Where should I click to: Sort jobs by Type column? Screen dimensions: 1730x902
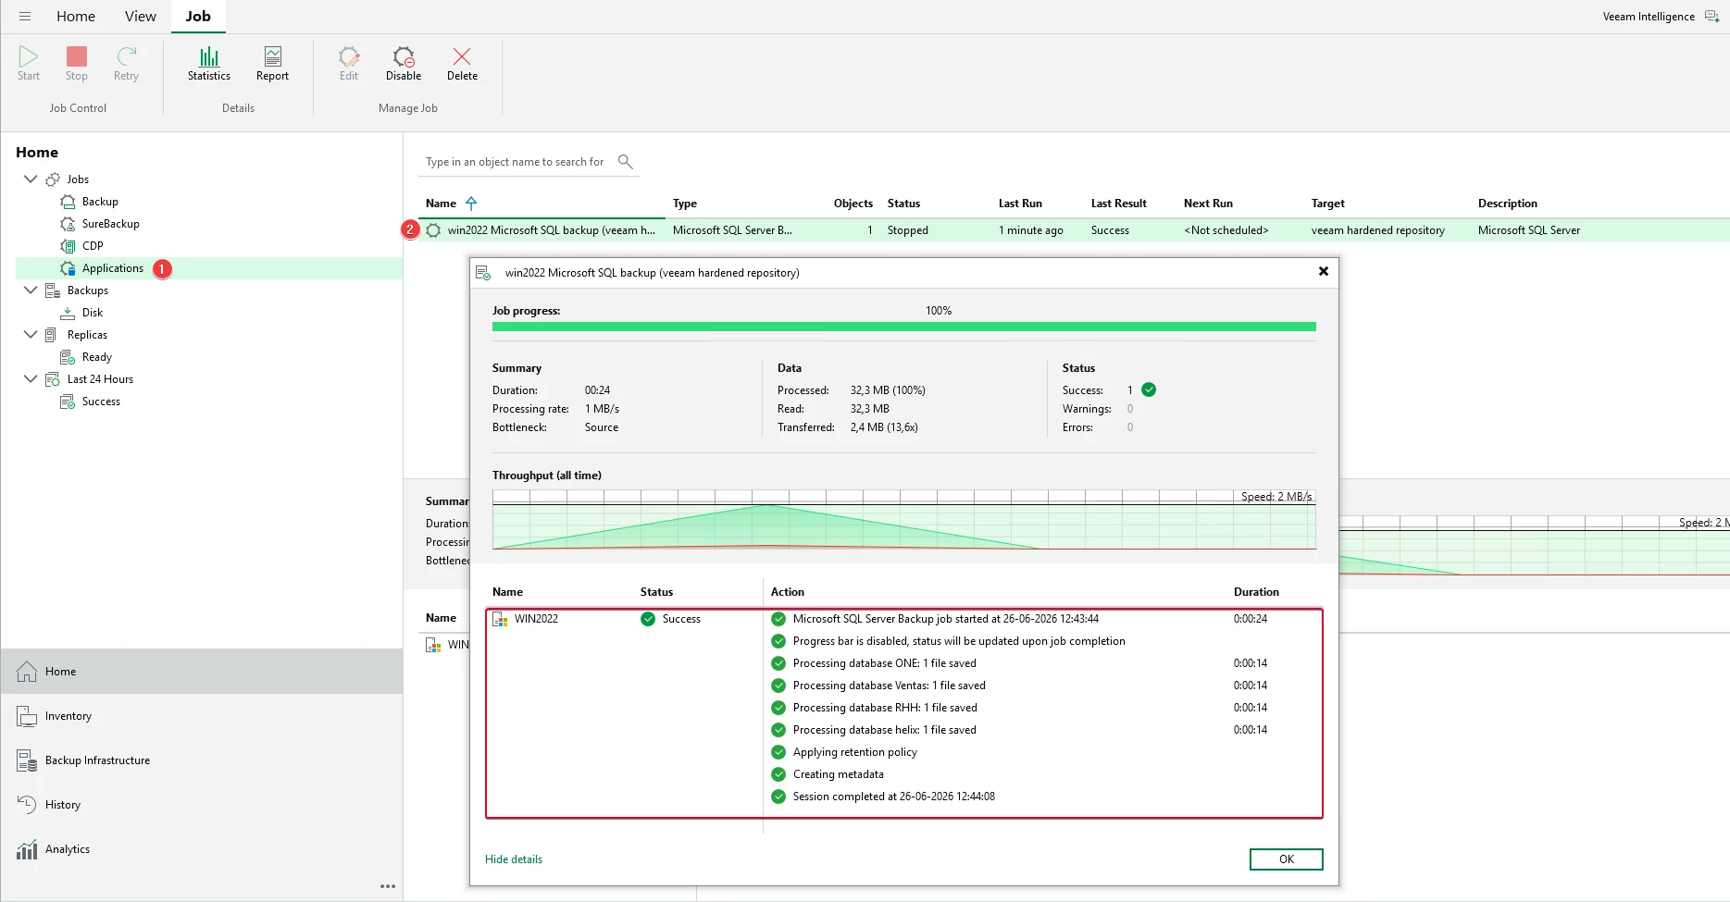click(x=685, y=204)
